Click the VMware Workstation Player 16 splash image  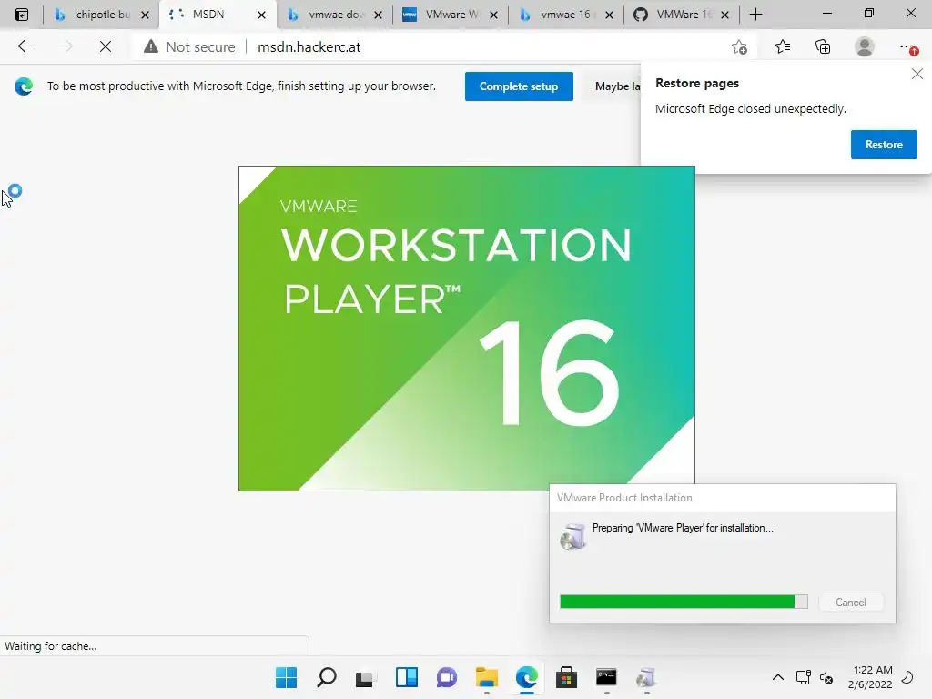pos(467,328)
